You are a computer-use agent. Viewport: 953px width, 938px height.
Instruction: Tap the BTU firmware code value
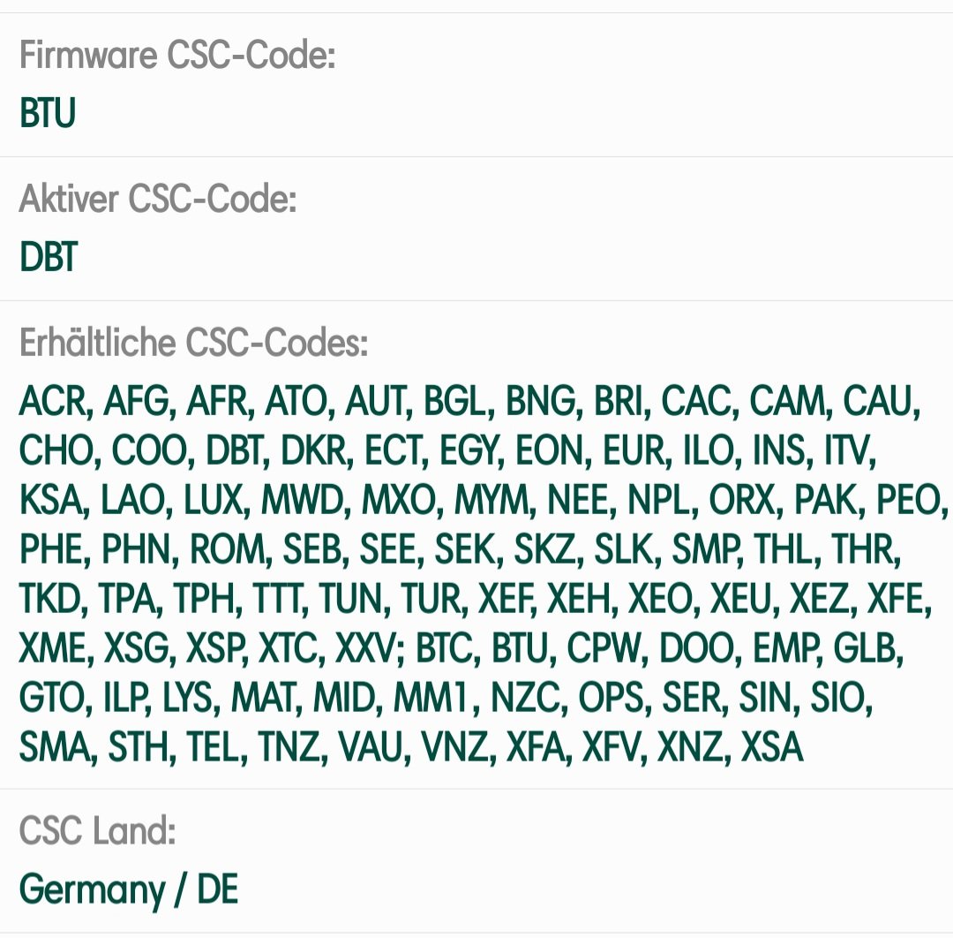pyautogui.click(x=48, y=113)
